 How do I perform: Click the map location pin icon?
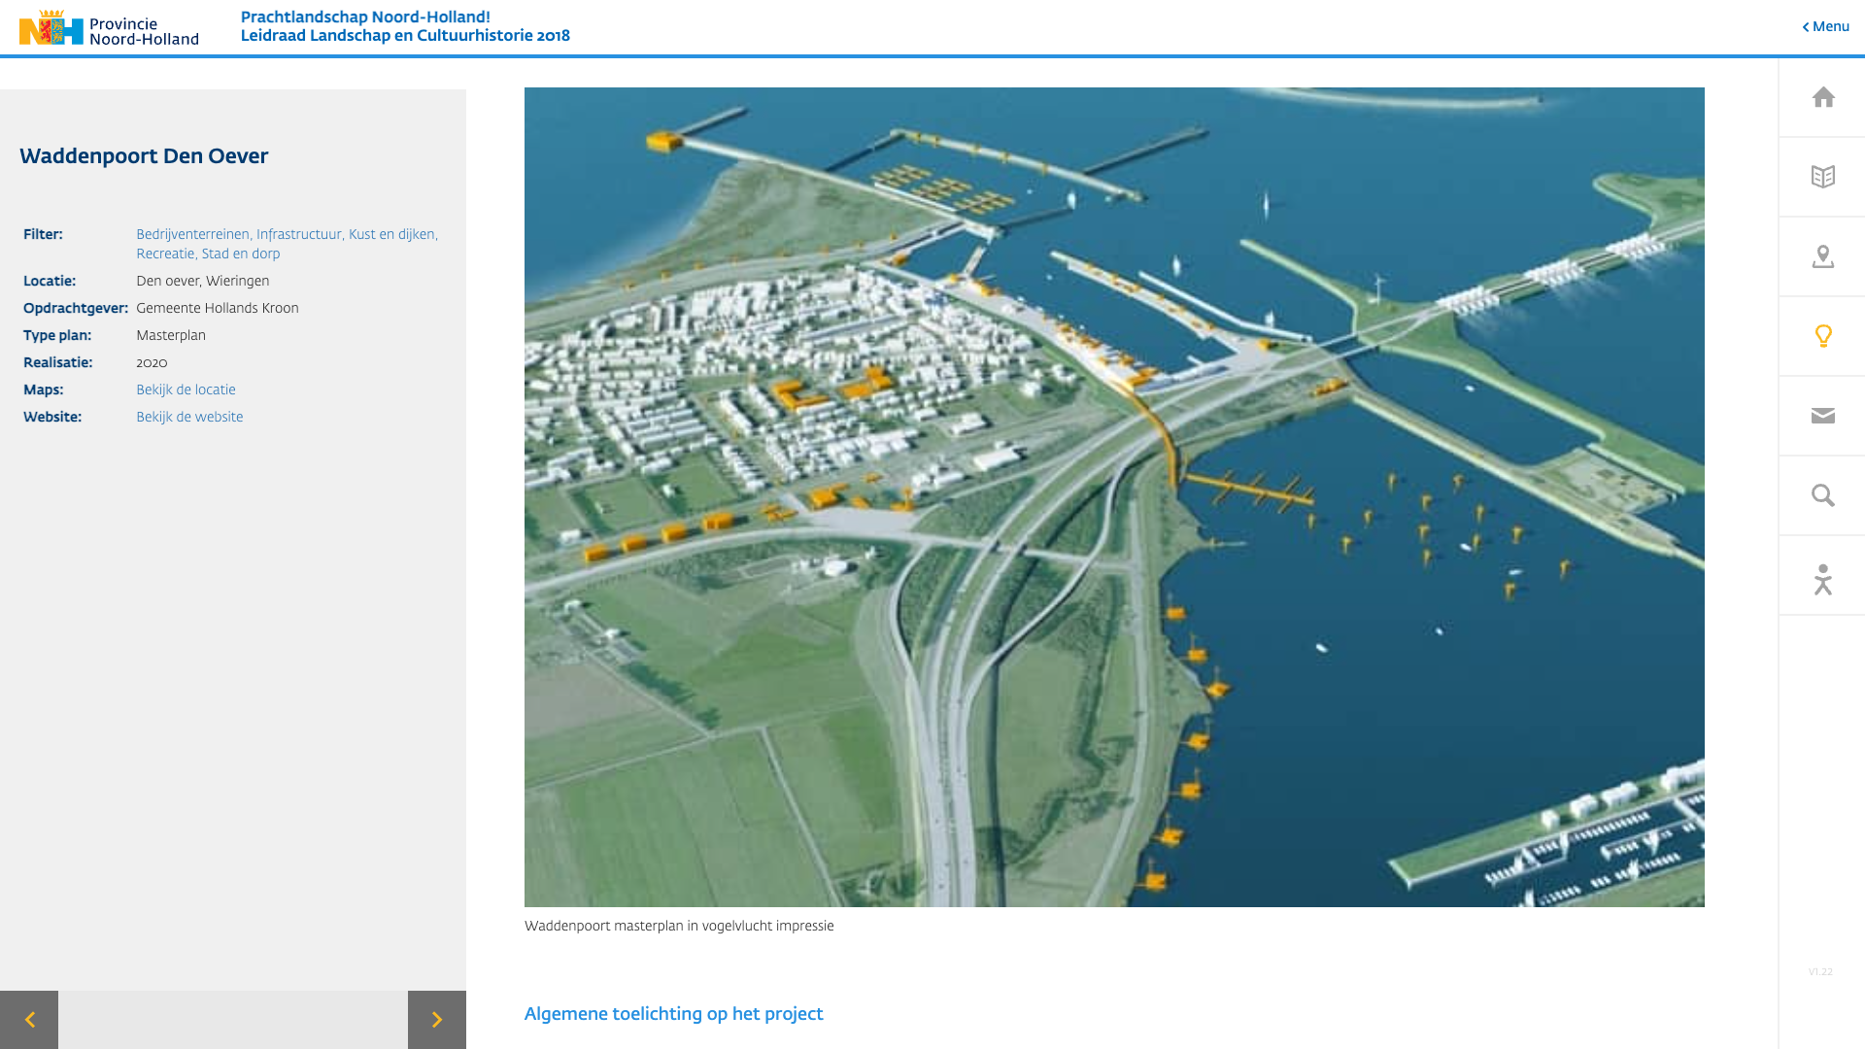[x=1823, y=256]
